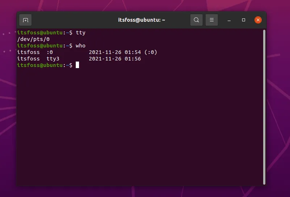Click 'tty3' in the who output
This screenshot has width=290, height=197.
click(x=53, y=59)
